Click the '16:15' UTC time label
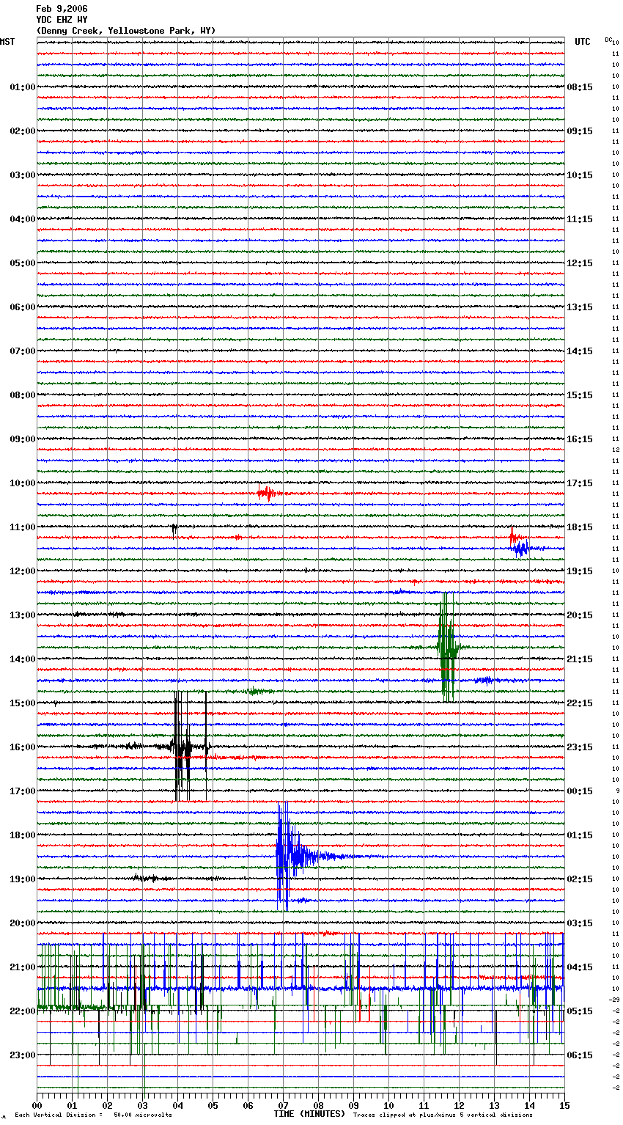 pos(580,439)
